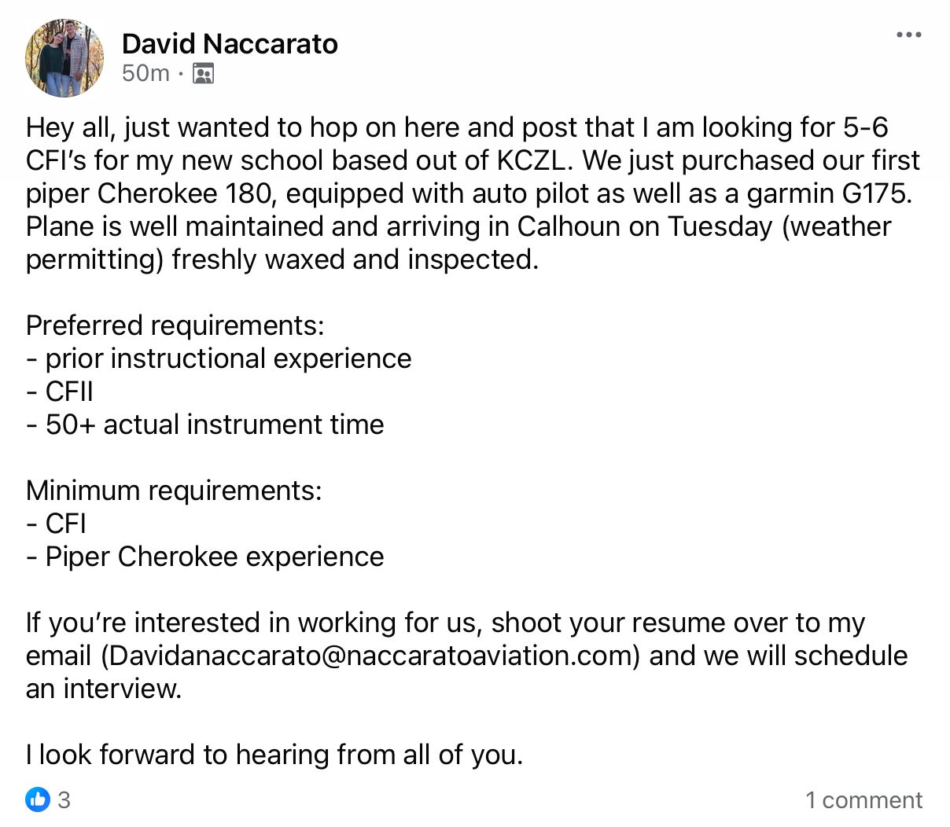Screen dimensions: 950x827
Task: Click the blue thumbs-up reaction icon
Action: tap(37, 799)
